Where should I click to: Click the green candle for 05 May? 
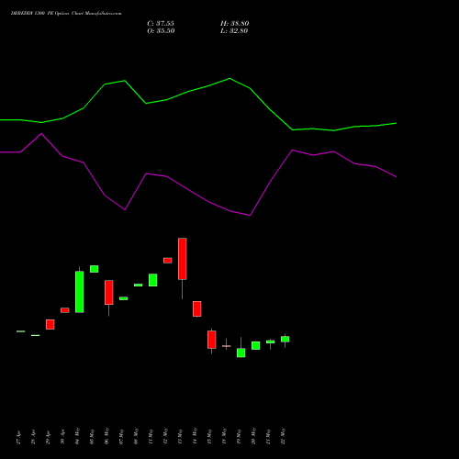[95, 269]
